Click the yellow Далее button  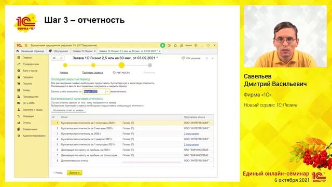(x=75, y=173)
